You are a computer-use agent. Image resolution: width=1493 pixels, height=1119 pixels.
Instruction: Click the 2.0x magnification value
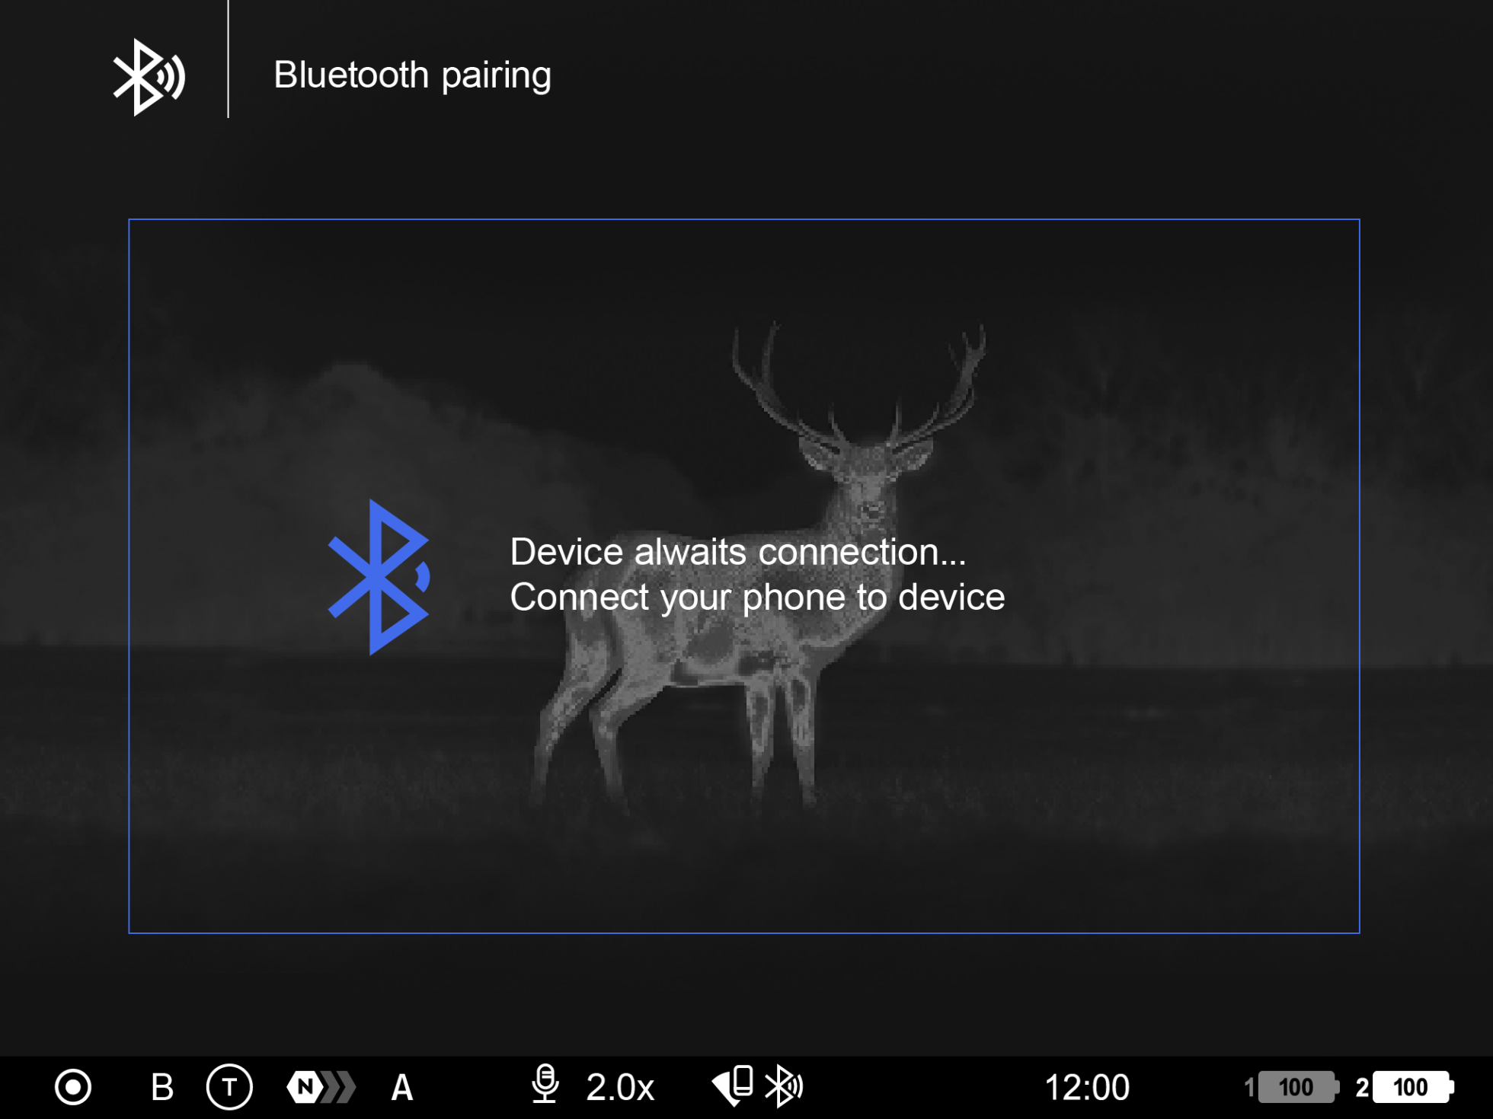pyautogui.click(x=620, y=1087)
